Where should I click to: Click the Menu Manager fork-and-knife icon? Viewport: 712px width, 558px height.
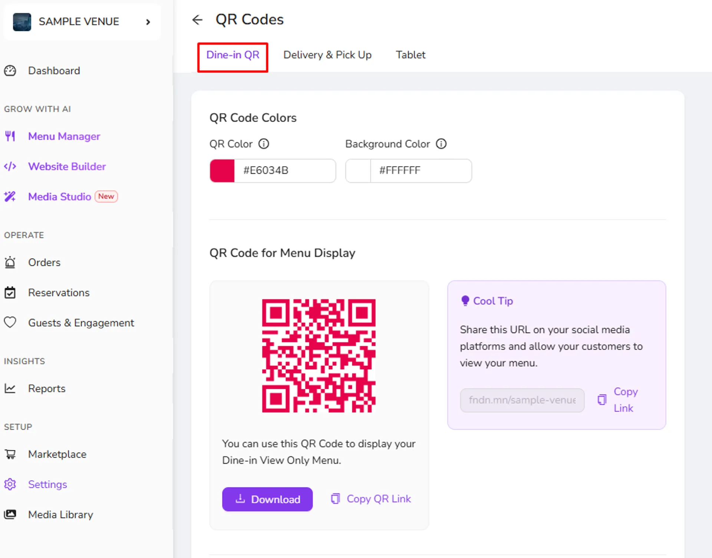tap(10, 136)
